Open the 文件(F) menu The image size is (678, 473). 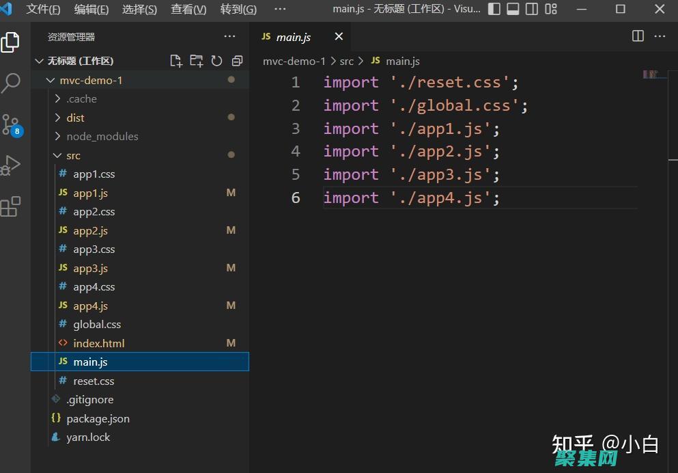click(43, 9)
